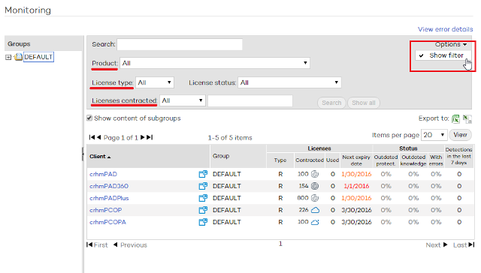
Task: Open Items per page dropdown
Action: point(434,135)
